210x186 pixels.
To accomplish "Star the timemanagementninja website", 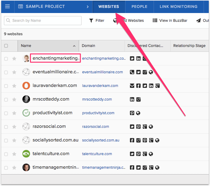I will (x=14, y=168).
